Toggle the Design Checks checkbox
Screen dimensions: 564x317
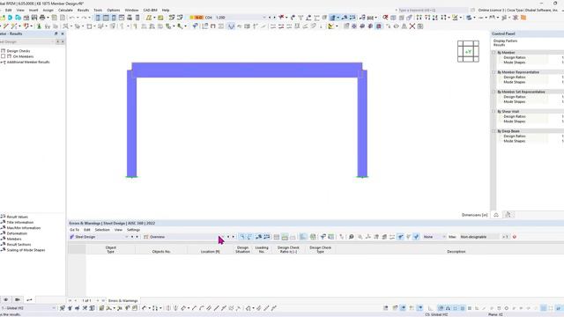(x=4, y=51)
